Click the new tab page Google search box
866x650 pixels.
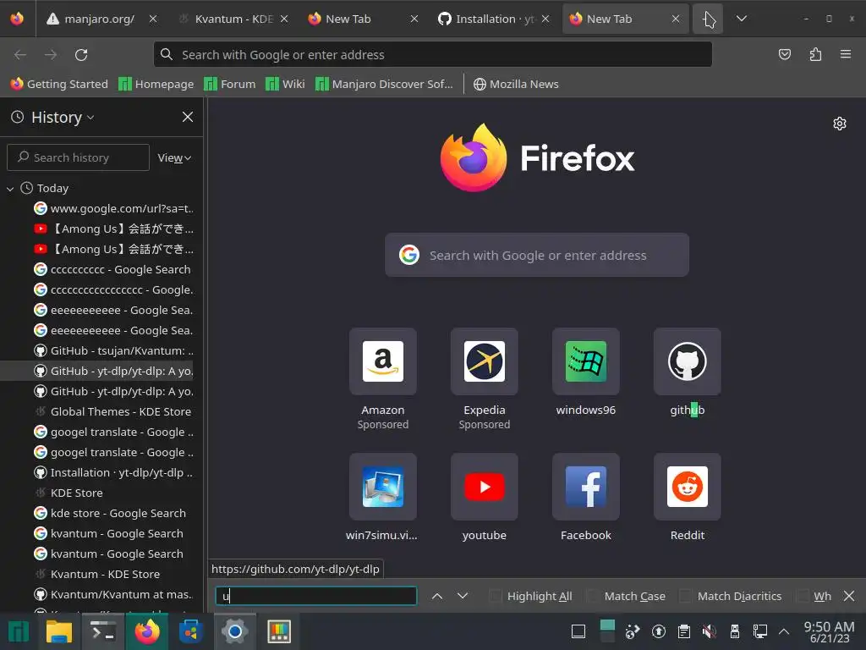click(537, 255)
